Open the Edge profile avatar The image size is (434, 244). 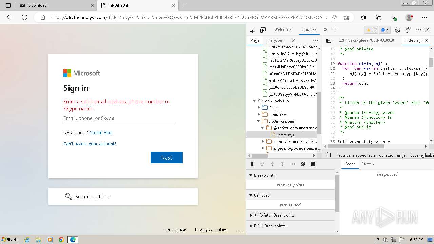[x=409, y=17]
